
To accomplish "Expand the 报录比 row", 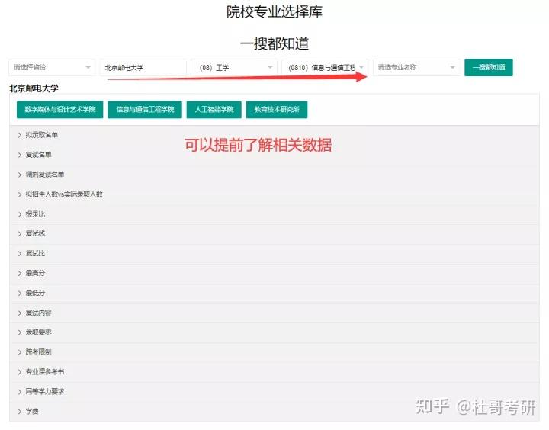I will (274, 214).
